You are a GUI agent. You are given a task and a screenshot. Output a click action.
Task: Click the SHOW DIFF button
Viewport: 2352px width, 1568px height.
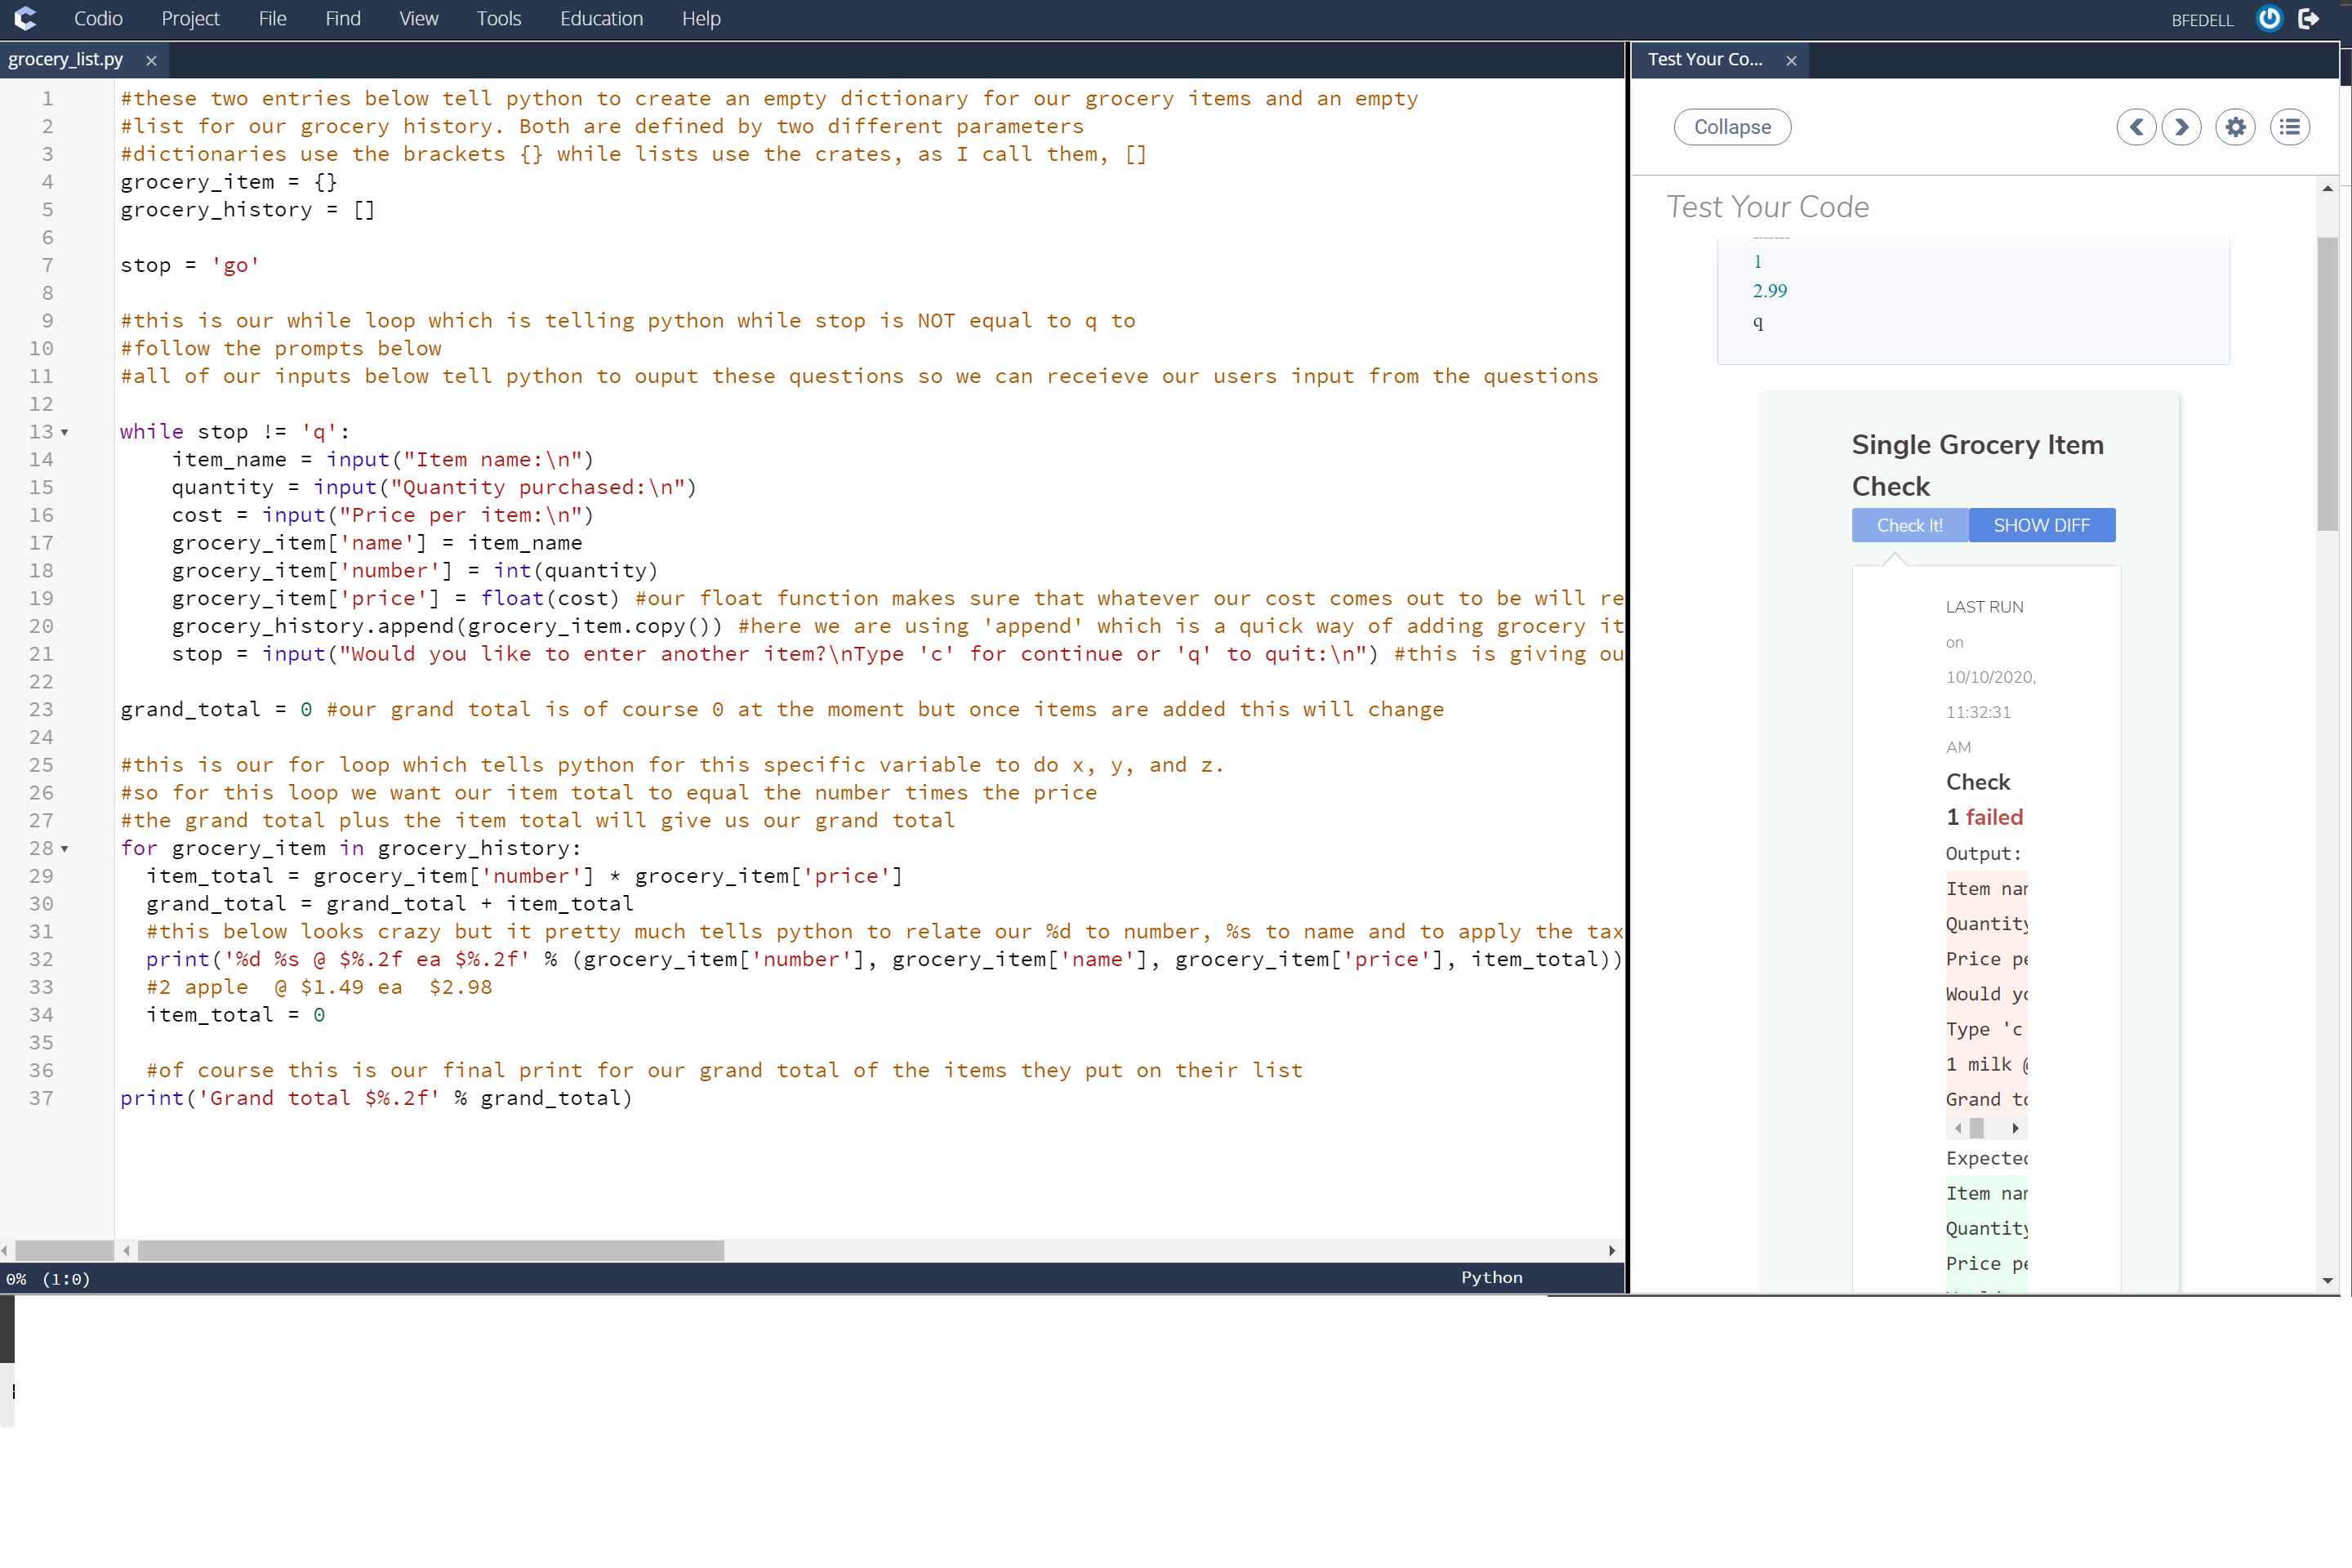(2041, 524)
